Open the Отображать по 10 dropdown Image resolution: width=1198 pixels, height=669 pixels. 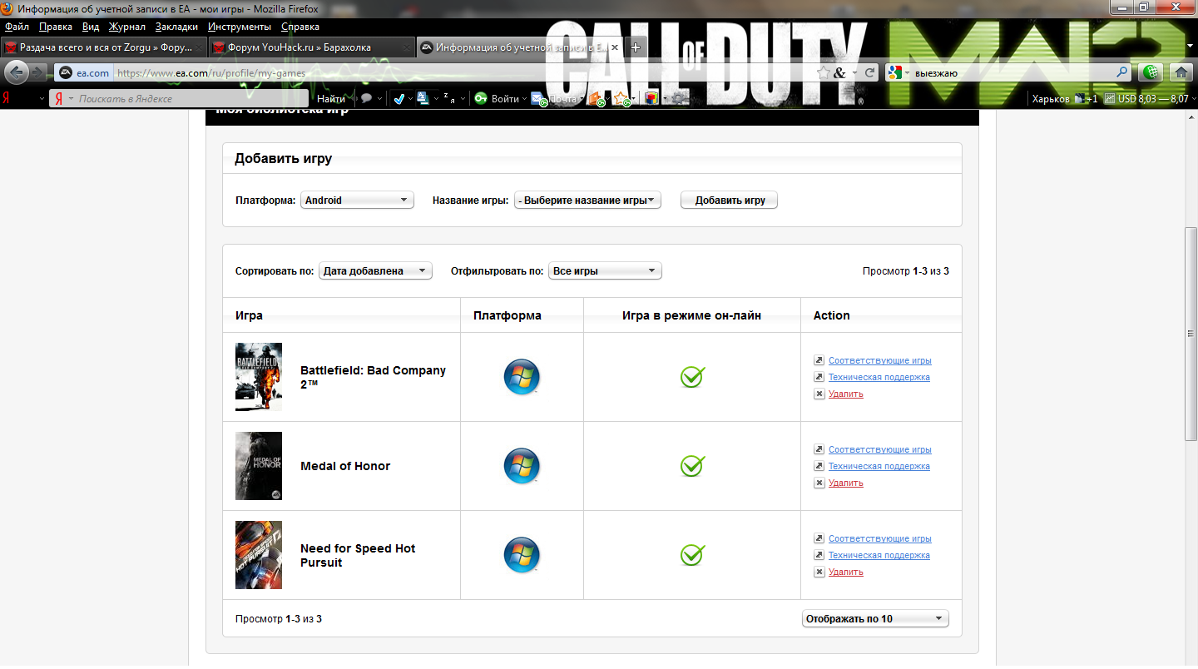875,618
